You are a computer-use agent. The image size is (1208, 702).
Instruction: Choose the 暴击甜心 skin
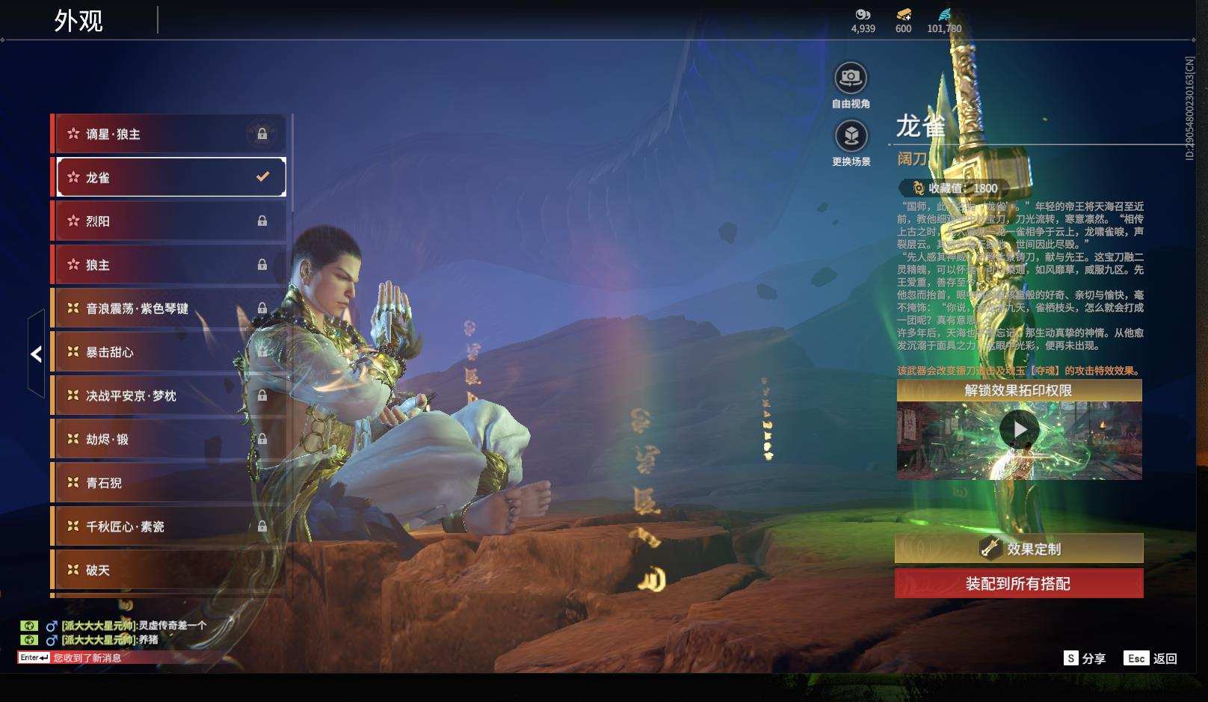168,351
